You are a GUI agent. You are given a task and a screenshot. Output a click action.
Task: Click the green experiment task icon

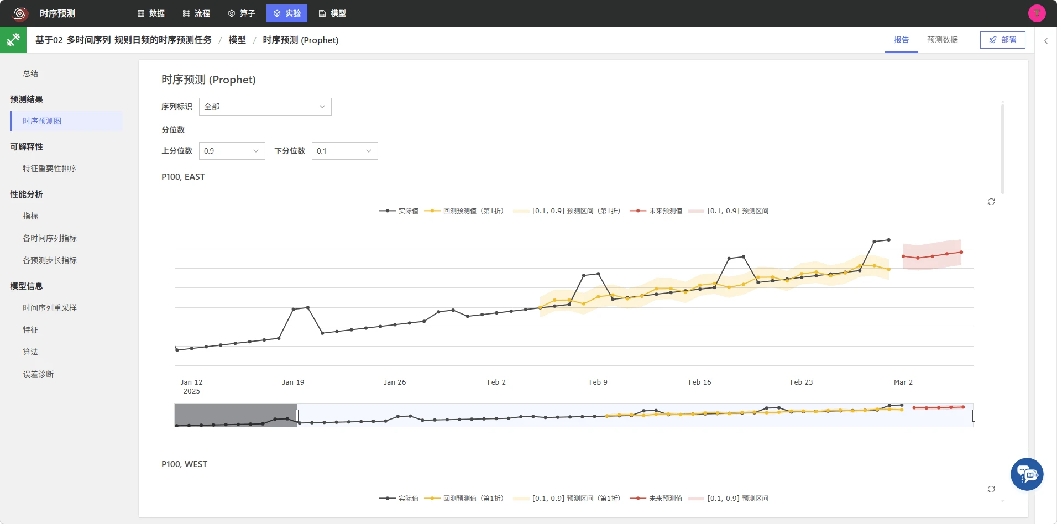pos(13,40)
